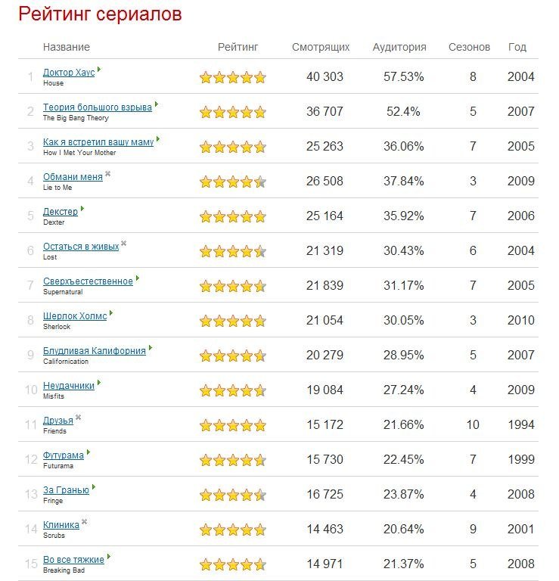The image size is (559, 581).
Task: Click green arrow icon after Шерлок Холмс
Action: click(x=111, y=312)
